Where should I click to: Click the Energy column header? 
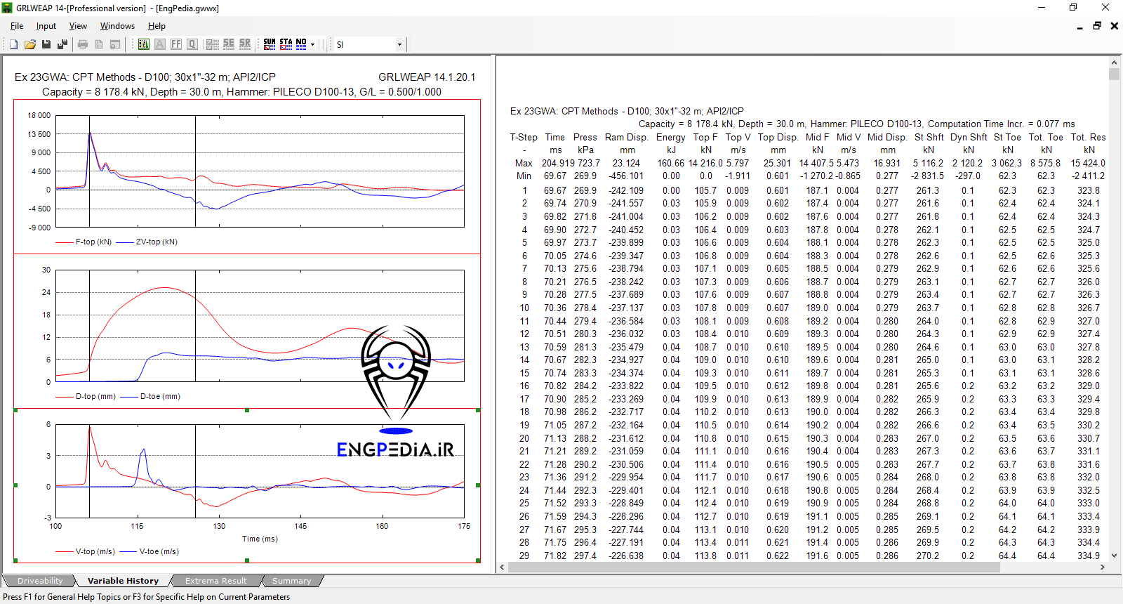[670, 137]
